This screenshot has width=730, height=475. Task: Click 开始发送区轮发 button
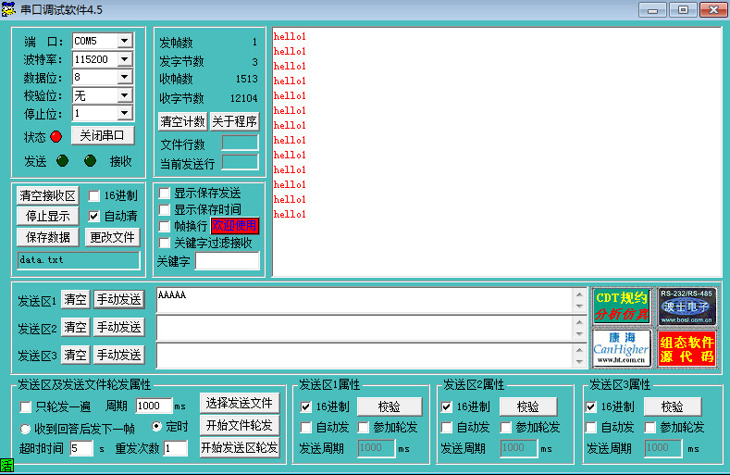[x=240, y=447]
